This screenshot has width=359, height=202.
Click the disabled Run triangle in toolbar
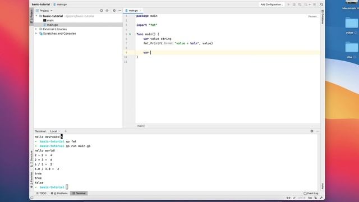288,4
